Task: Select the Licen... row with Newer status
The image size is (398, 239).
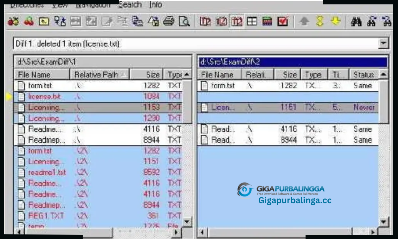Action: (288, 108)
